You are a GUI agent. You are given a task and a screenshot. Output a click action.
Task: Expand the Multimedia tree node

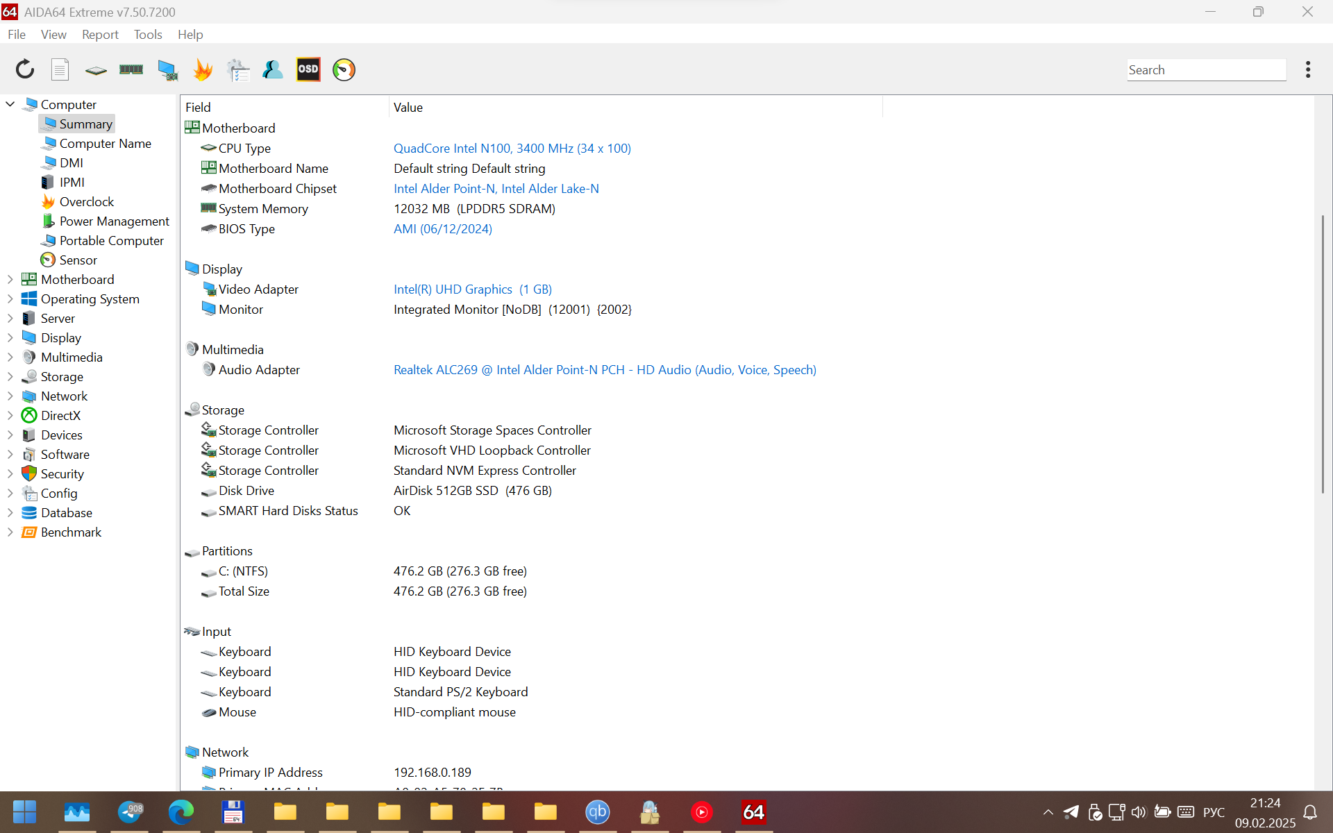tap(10, 357)
